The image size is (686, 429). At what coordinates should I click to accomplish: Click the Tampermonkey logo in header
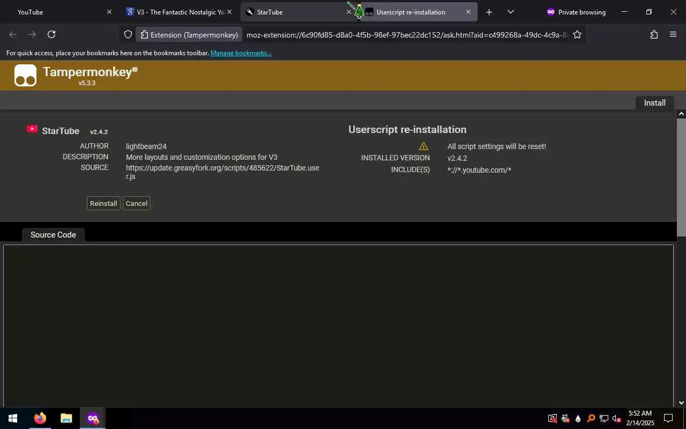pos(25,76)
